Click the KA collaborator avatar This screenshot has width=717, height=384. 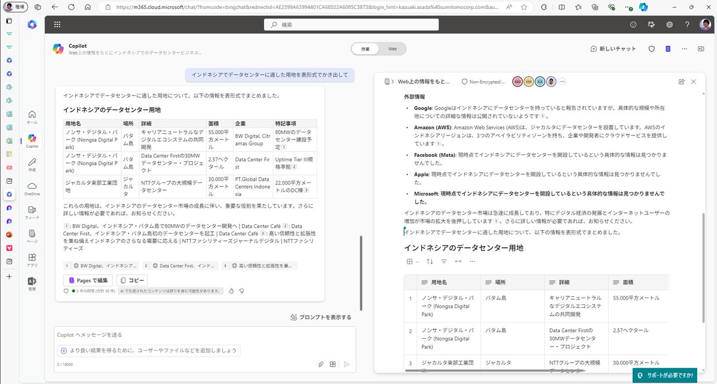[540, 81]
